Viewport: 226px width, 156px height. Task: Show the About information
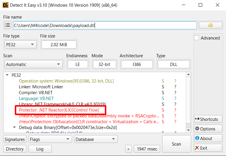(208, 138)
